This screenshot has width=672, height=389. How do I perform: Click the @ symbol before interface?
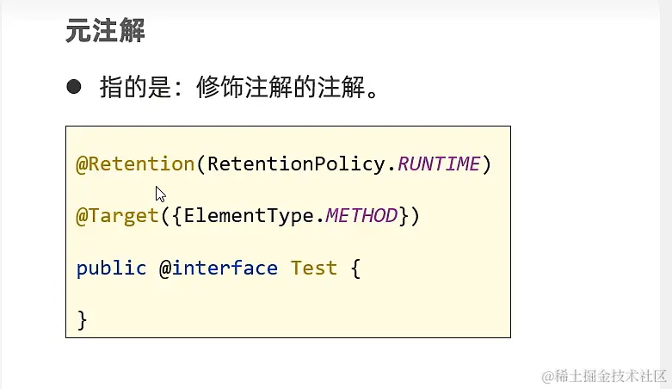(x=165, y=269)
